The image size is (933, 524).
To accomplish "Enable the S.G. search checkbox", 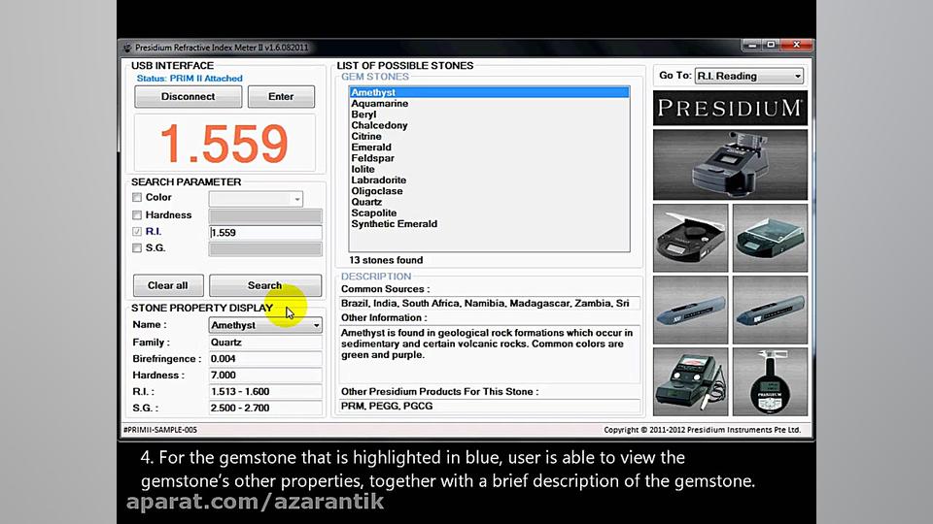I will click(x=137, y=248).
